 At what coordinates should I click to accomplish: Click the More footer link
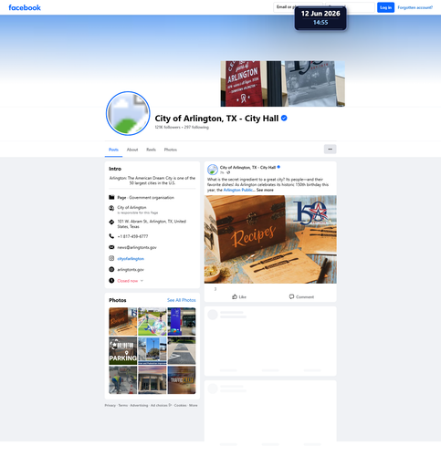pos(194,405)
